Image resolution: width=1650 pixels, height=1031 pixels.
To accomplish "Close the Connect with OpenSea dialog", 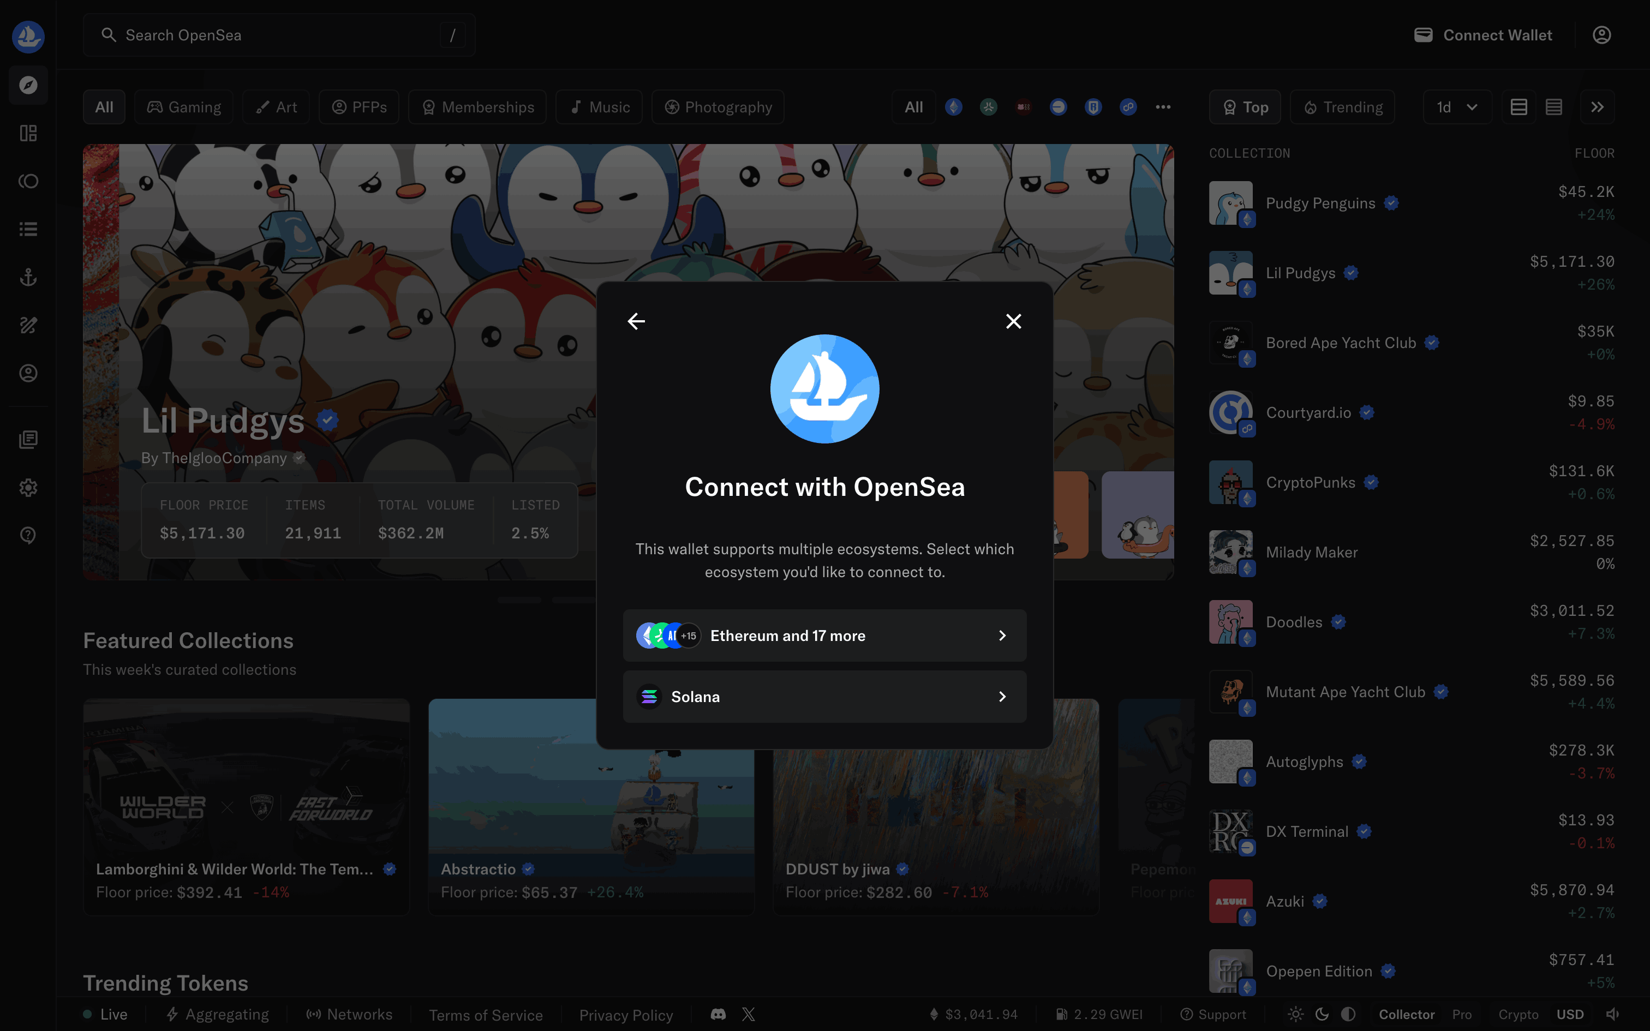I will pos(1013,321).
